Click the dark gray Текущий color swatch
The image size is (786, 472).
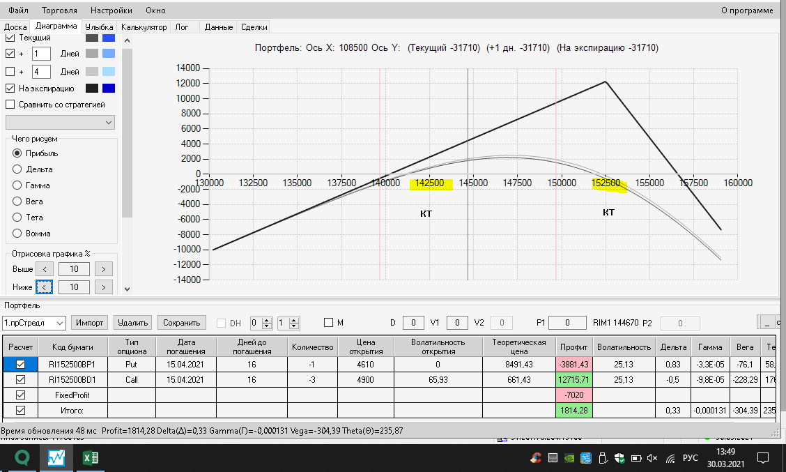click(x=92, y=38)
